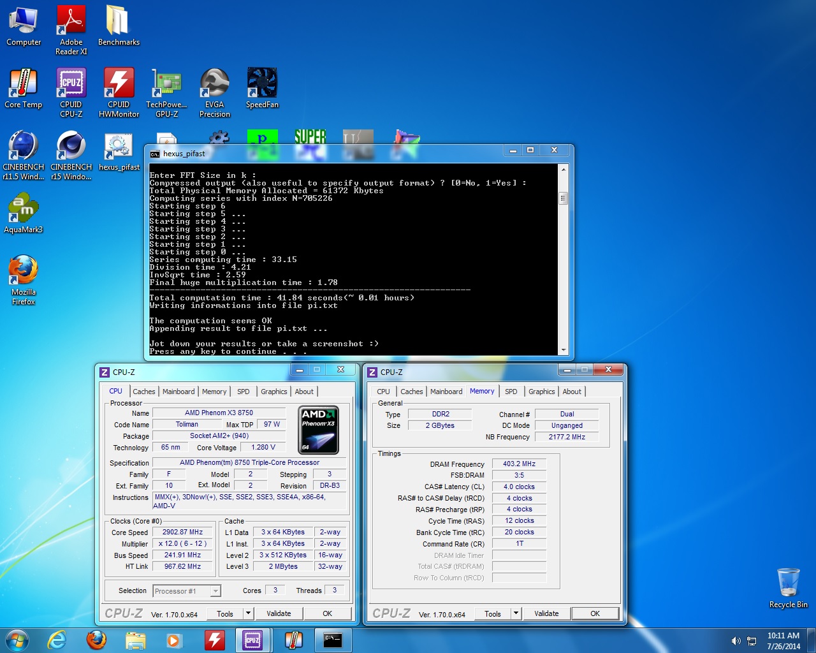Launch EVGA Precision desktop shortcut
This screenshot has height=653, width=816.
[x=214, y=92]
